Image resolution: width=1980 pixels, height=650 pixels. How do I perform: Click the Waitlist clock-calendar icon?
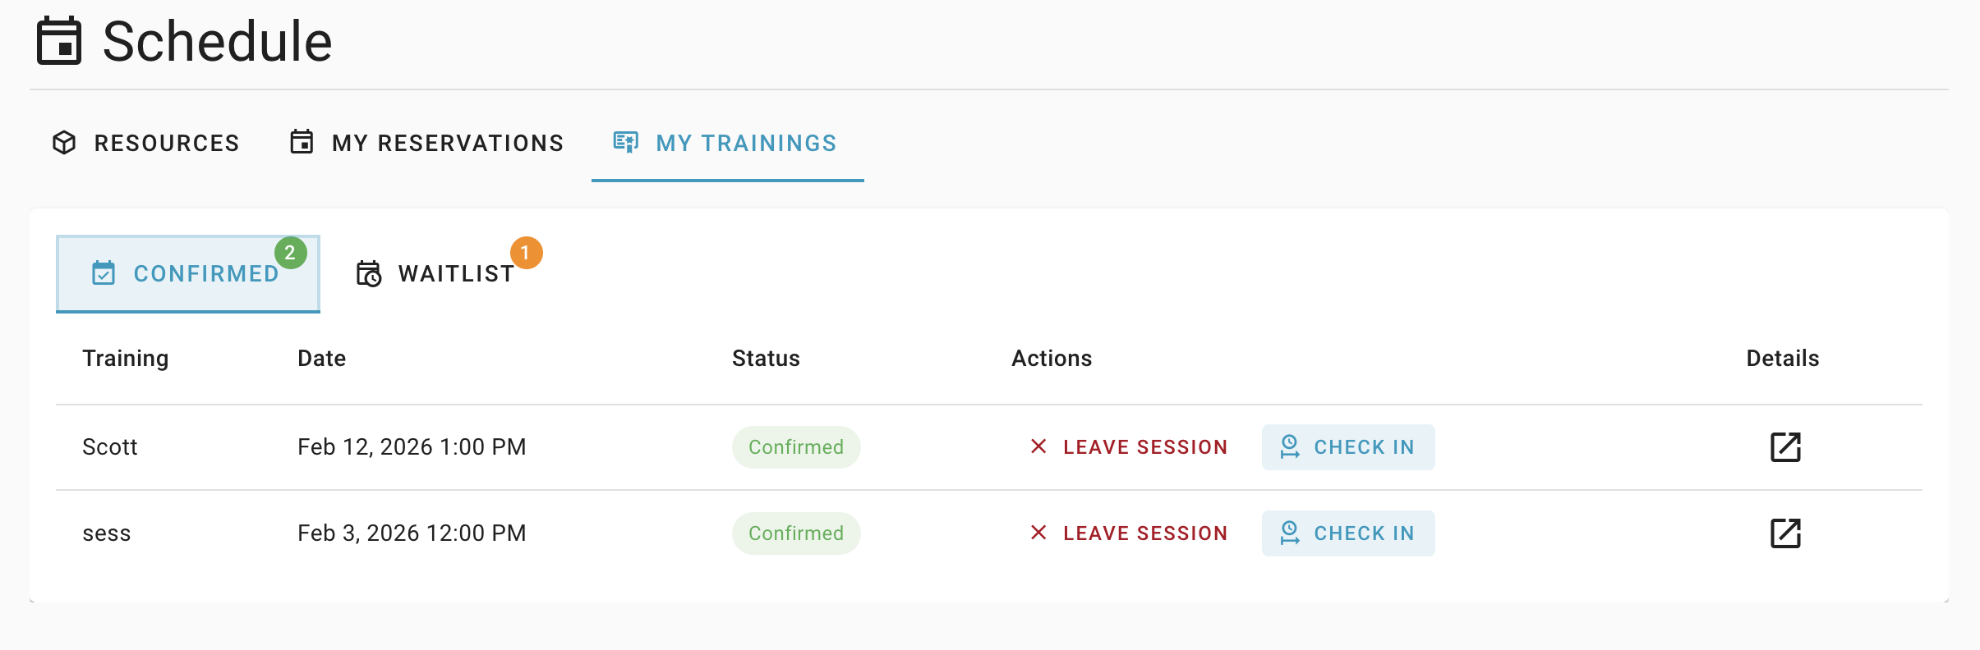(369, 273)
